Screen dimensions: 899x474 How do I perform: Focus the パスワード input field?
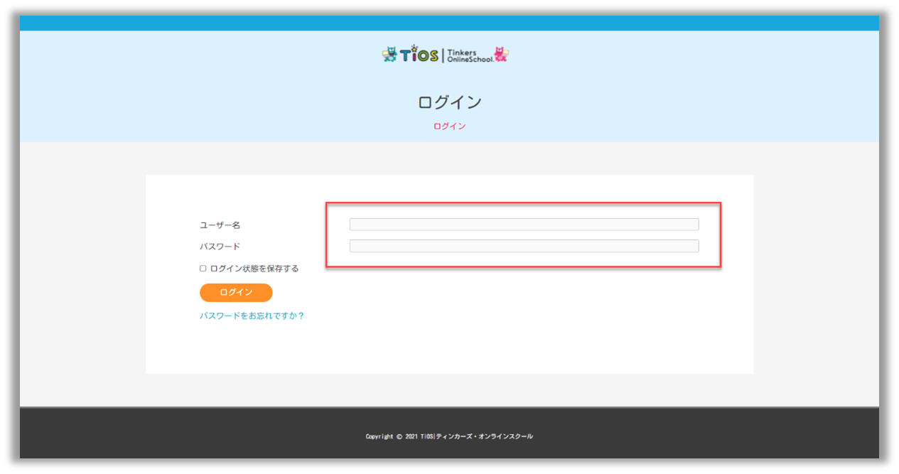click(524, 246)
